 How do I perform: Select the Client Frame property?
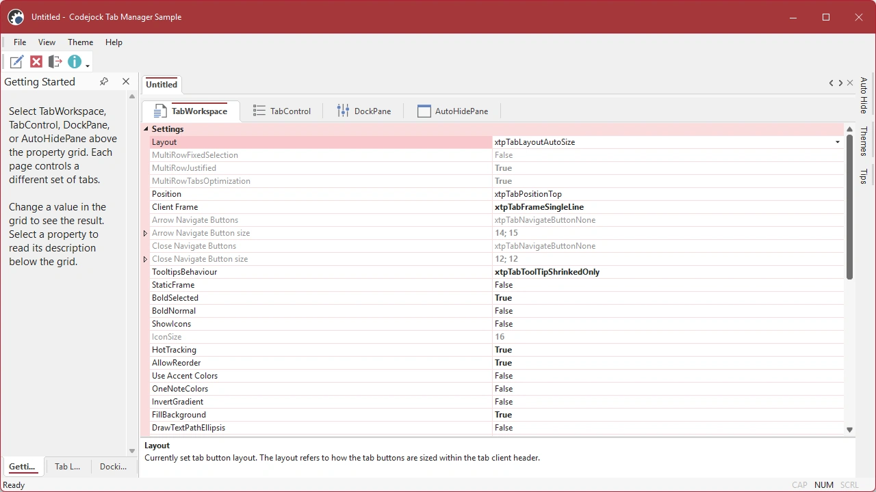[x=497, y=207]
